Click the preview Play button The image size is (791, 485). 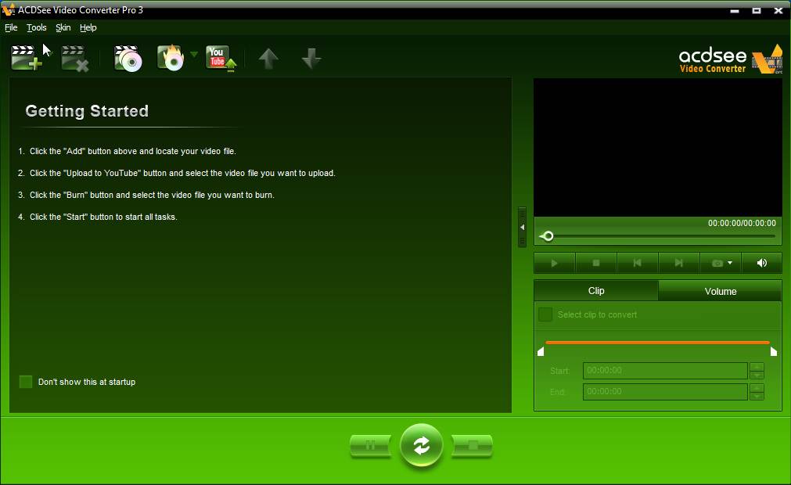coord(555,263)
